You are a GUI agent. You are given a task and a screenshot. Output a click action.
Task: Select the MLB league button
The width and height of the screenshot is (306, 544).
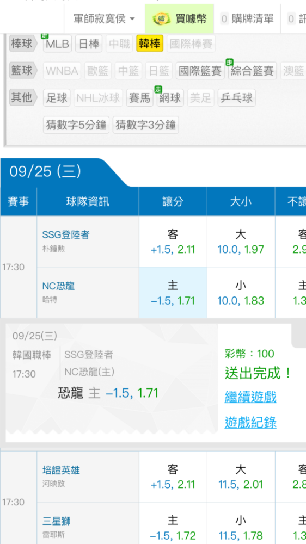coord(58,44)
